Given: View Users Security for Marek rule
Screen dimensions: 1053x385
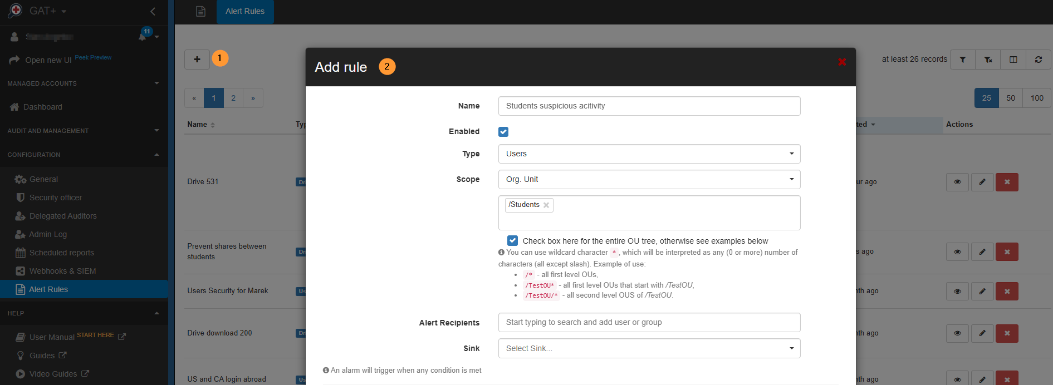Looking at the screenshot, I should (x=957, y=291).
